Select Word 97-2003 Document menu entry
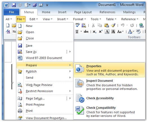148x122 pixels. [45, 58]
